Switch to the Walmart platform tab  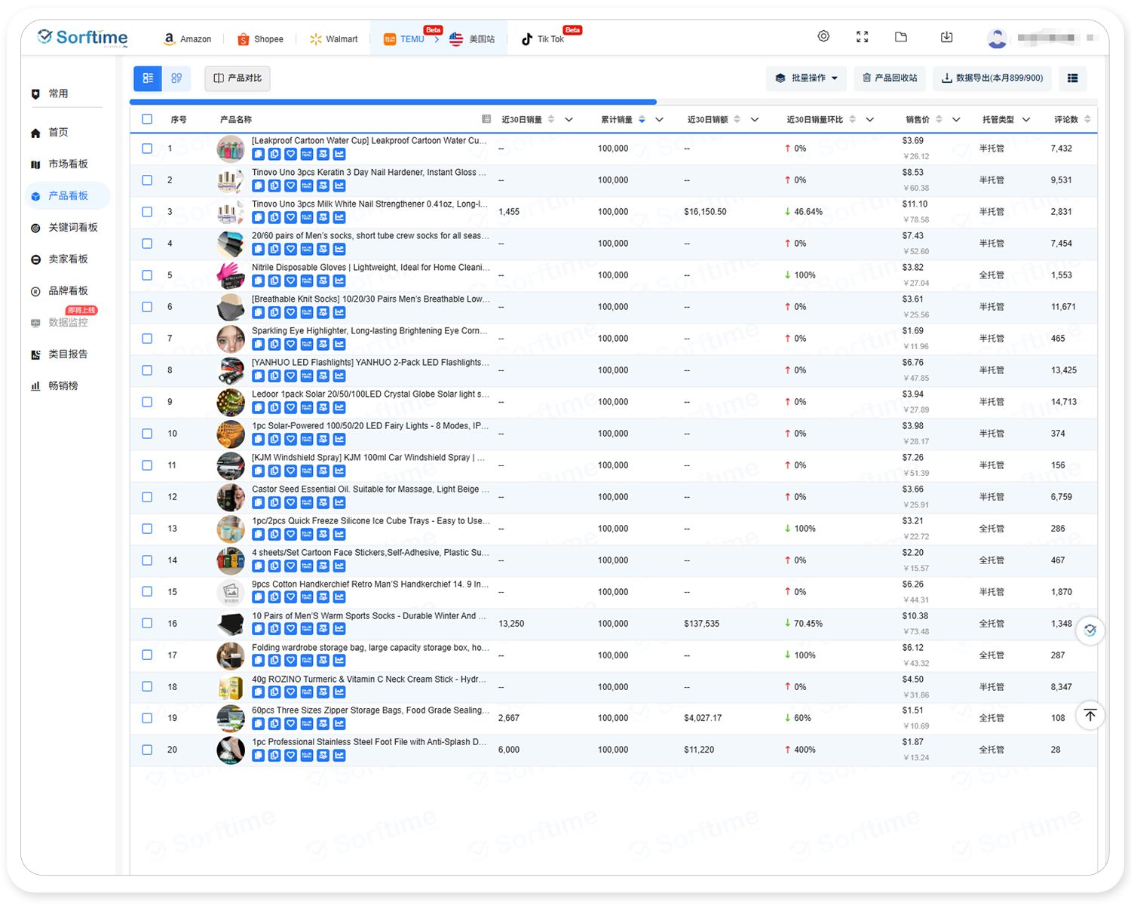(x=334, y=39)
